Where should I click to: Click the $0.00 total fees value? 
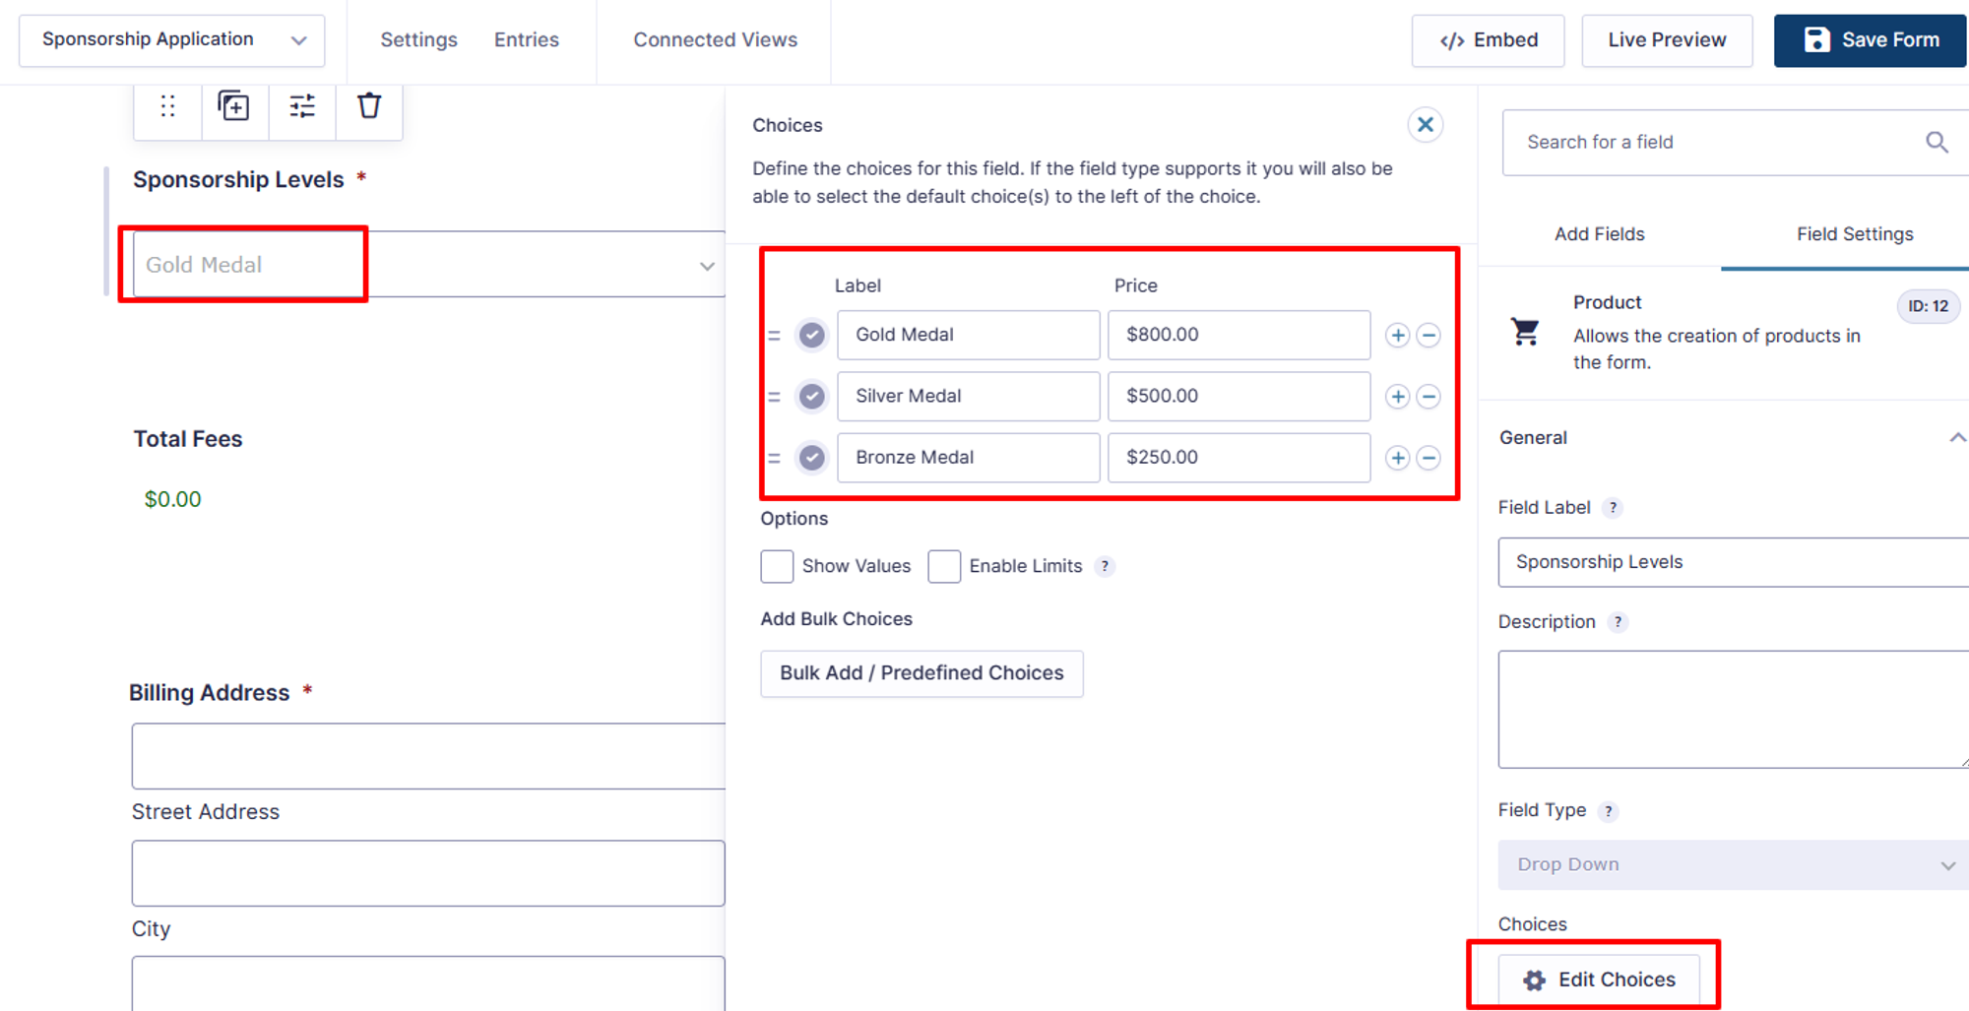coord(172,500)
